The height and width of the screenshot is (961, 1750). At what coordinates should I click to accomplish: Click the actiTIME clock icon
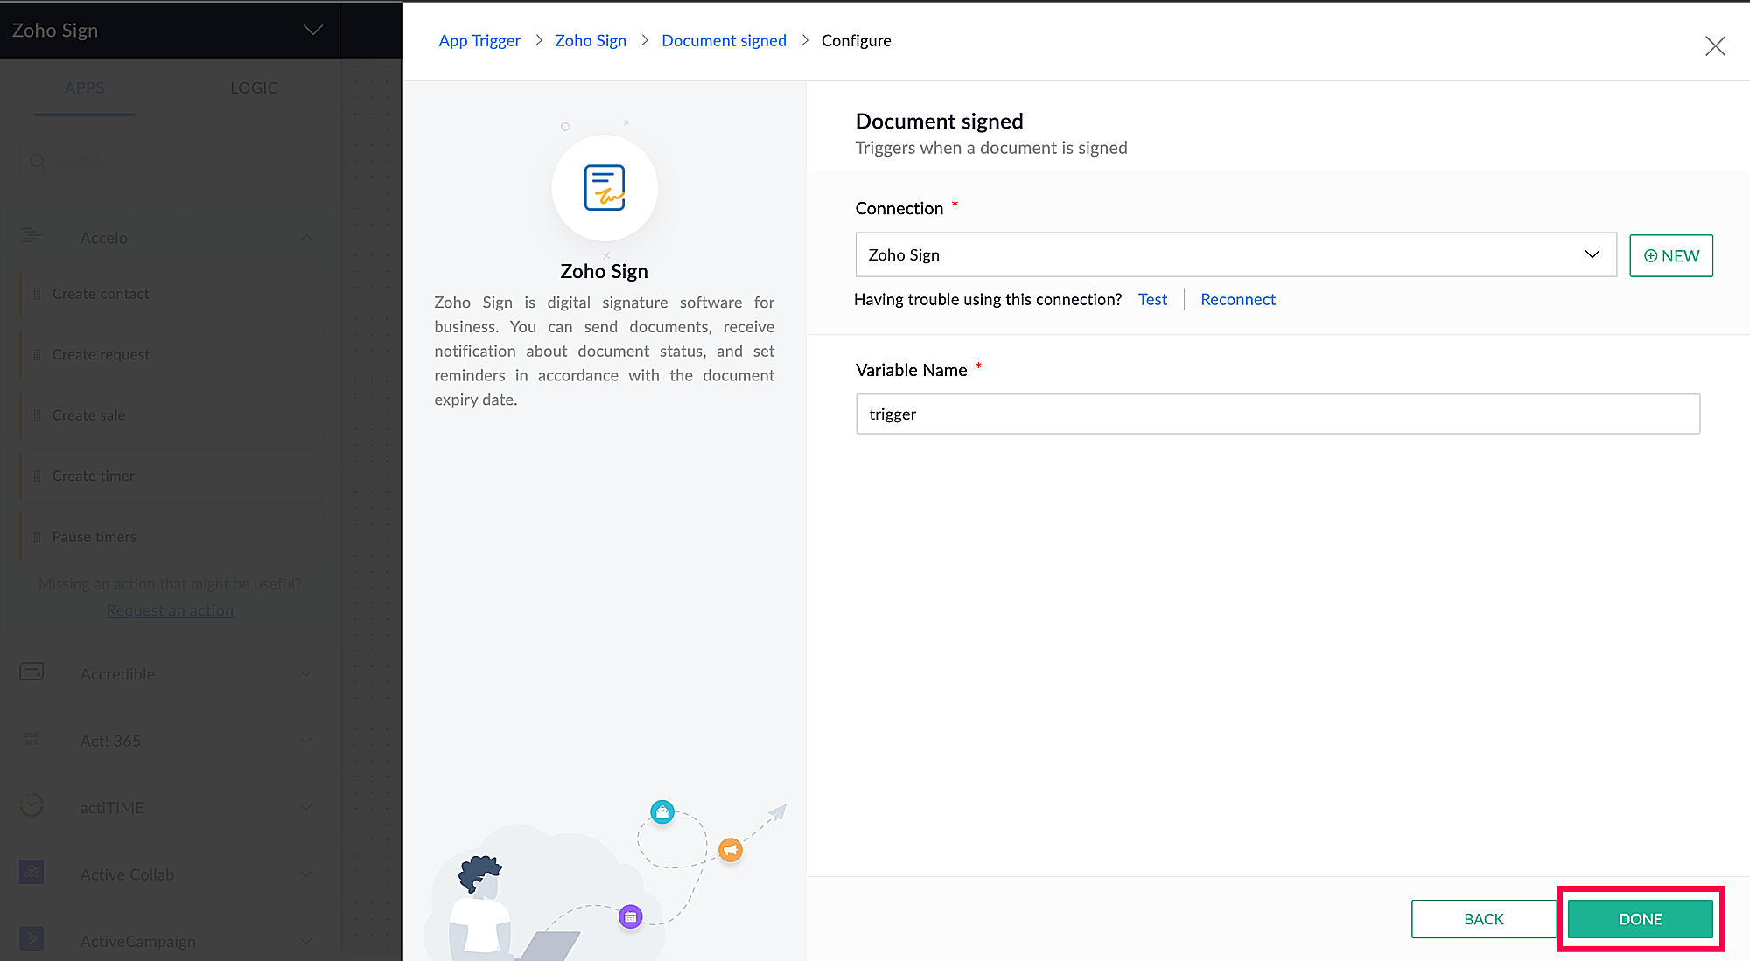click(x=31, y=805)
